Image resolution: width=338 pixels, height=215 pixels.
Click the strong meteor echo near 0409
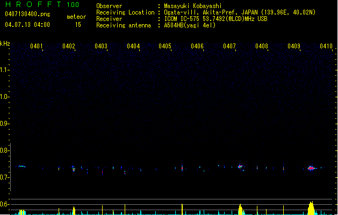click(x=311, y=168)
